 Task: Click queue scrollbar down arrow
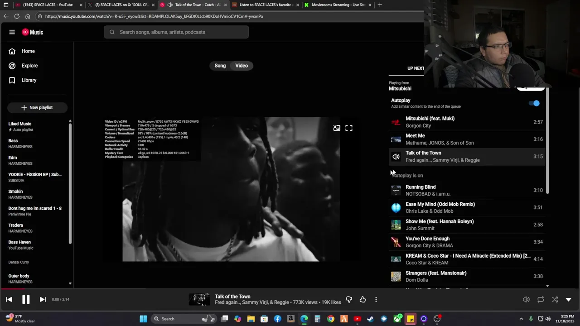pos(548,286)
